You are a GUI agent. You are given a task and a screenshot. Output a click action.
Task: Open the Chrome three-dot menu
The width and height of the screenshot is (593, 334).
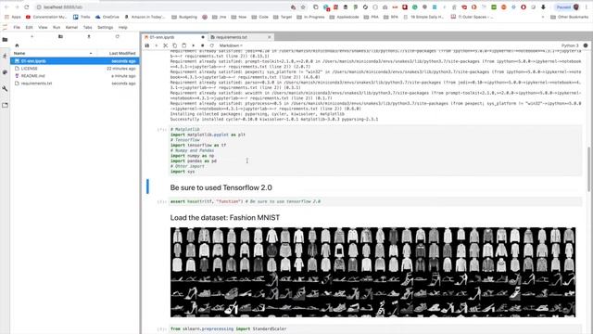[x=587, y=7]
